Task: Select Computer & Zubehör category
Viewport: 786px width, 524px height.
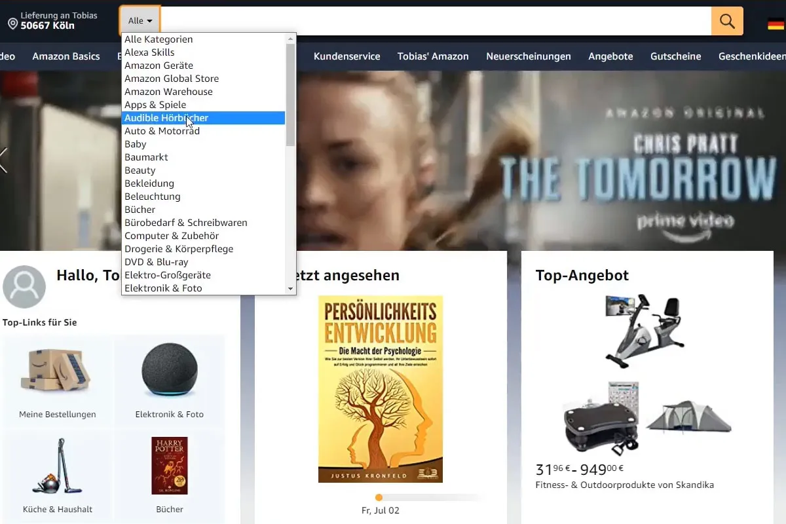Action: click(204, 236)
